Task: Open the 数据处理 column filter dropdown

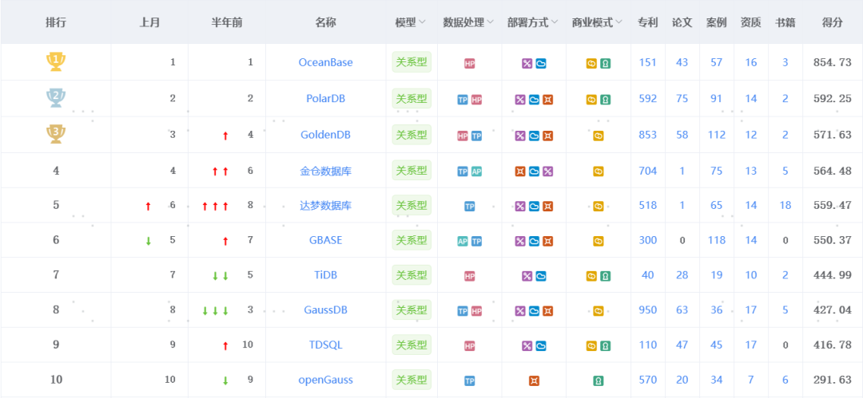Action: click(x=491, y=22)
